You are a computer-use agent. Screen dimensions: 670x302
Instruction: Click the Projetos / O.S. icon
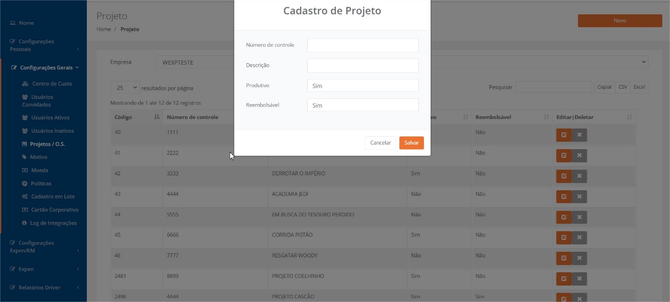(x=25, y=144)
